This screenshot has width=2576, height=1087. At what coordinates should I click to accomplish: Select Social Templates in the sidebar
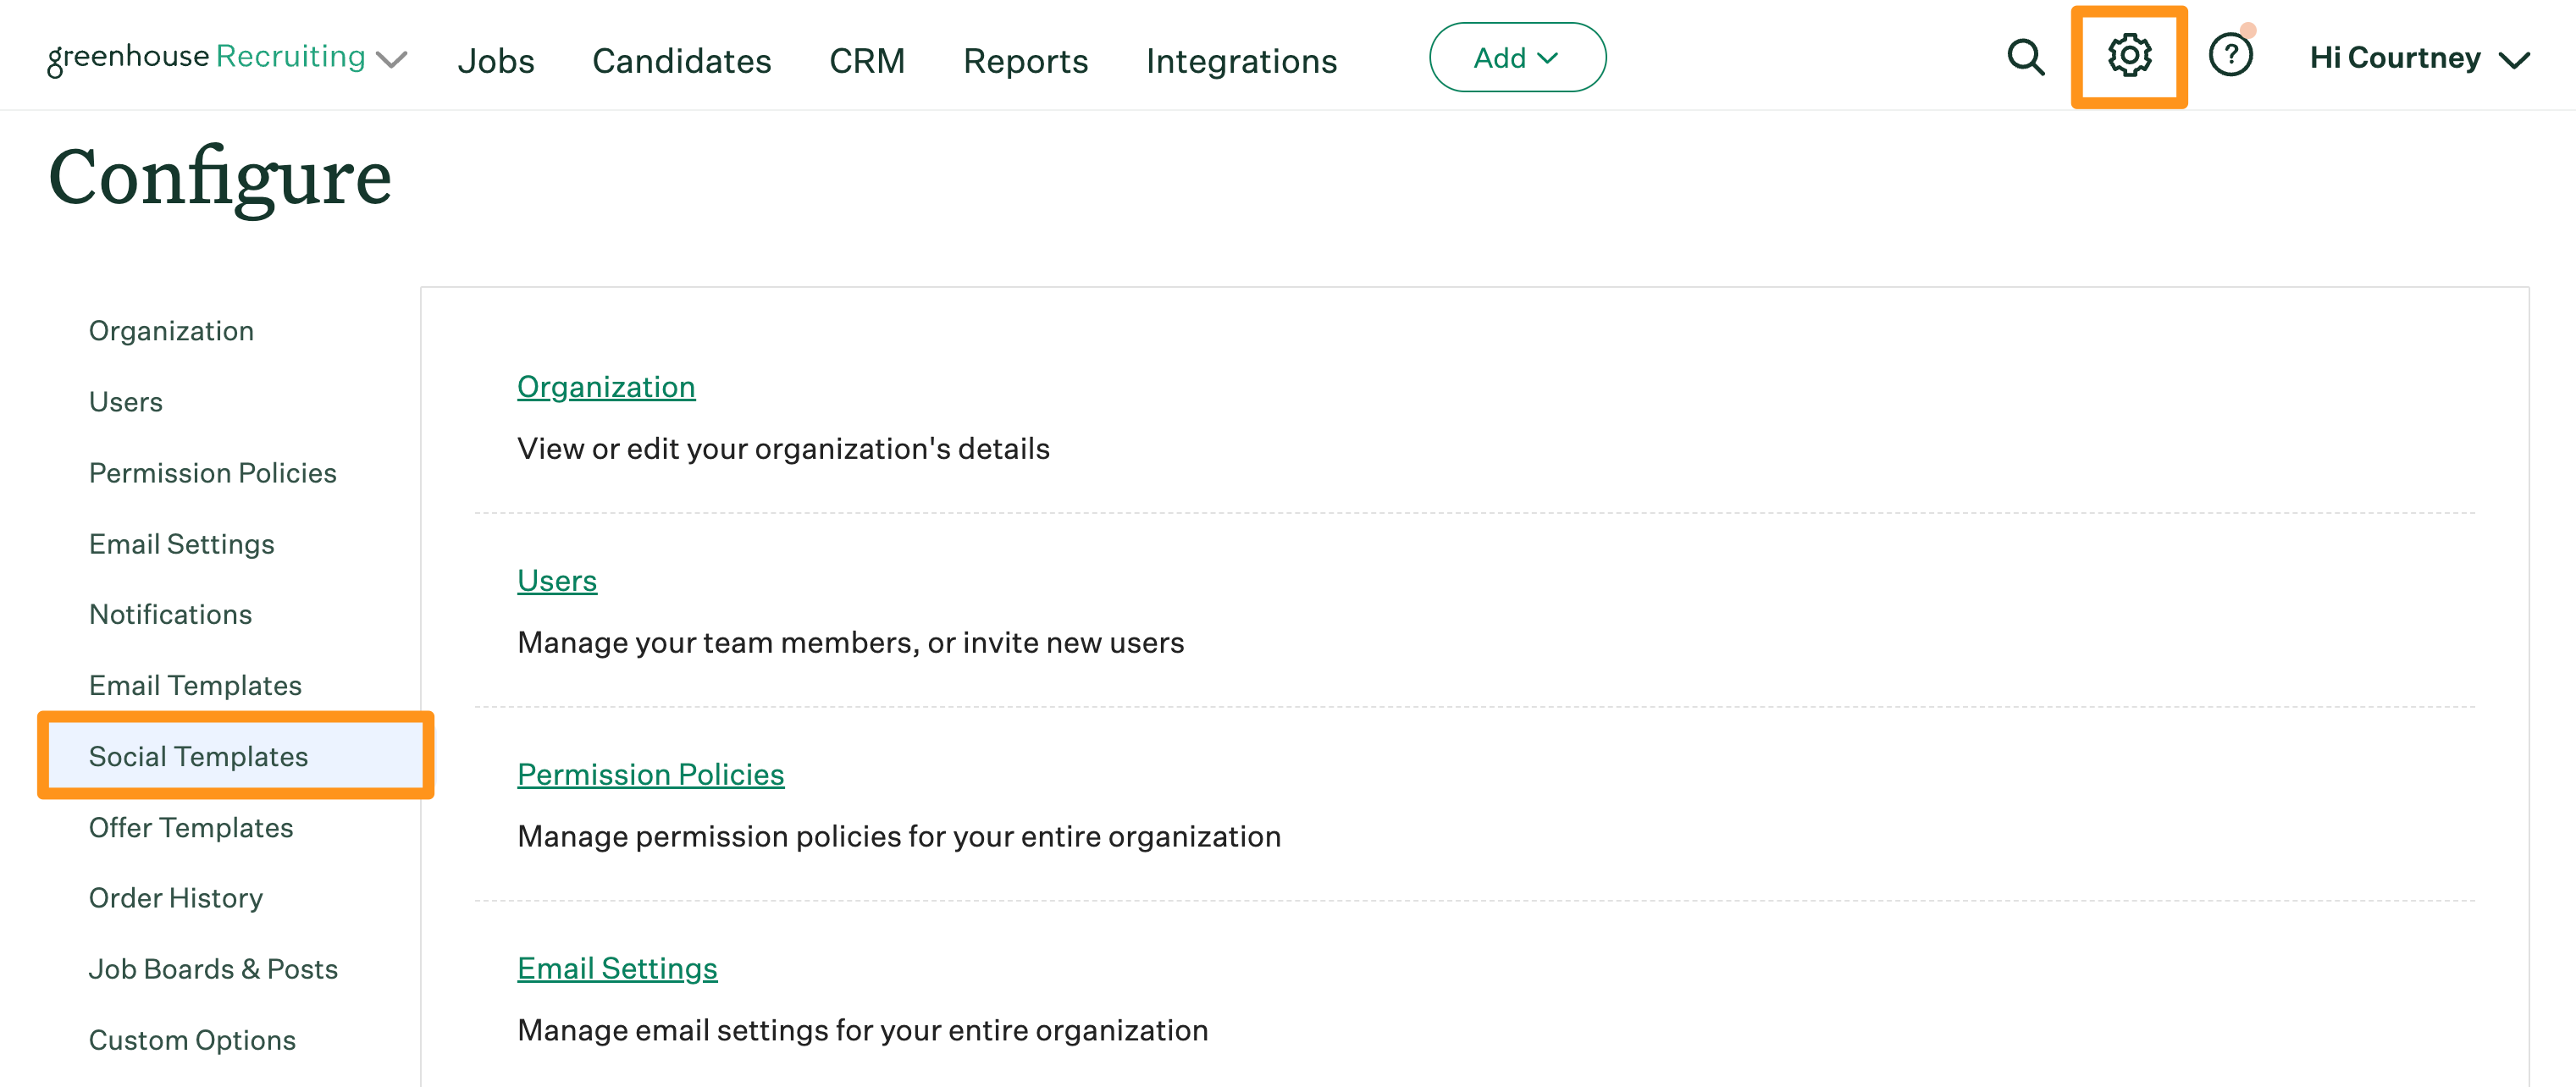(x=199, y=756)
